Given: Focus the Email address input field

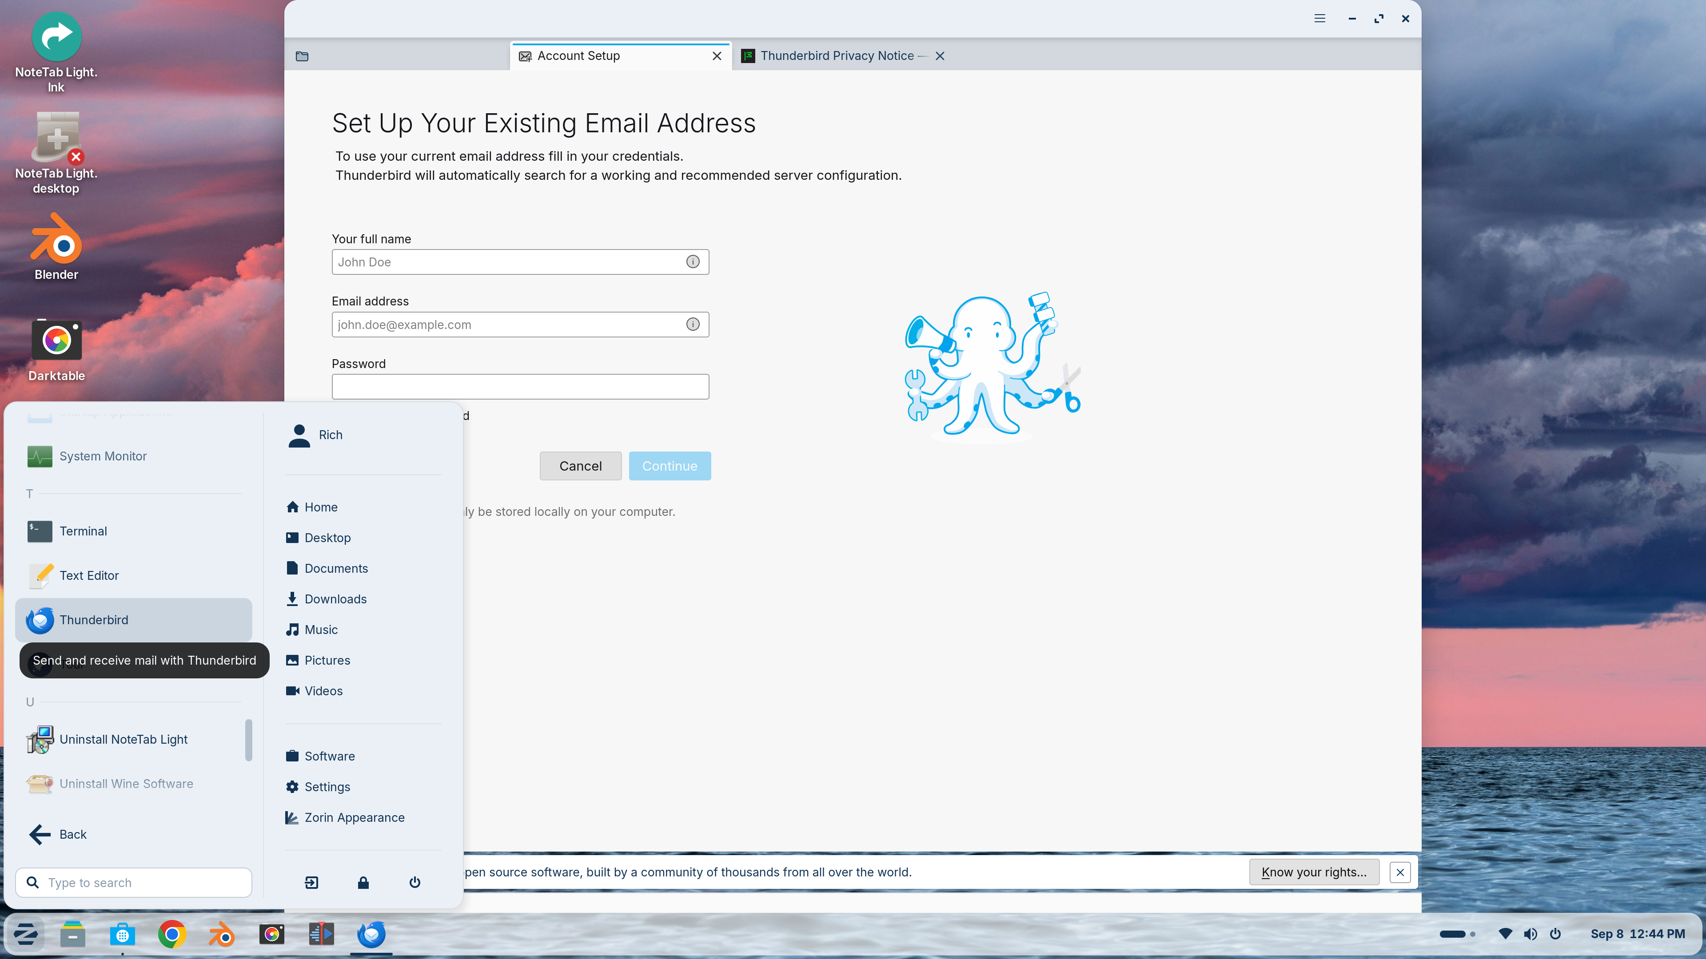Looking at the screenshot, I should tap(520, 324).
